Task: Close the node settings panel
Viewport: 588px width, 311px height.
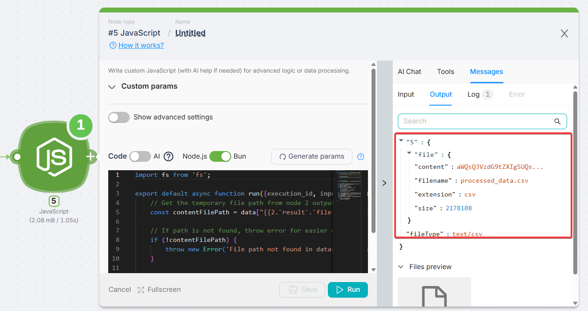Action: (564, 33)
